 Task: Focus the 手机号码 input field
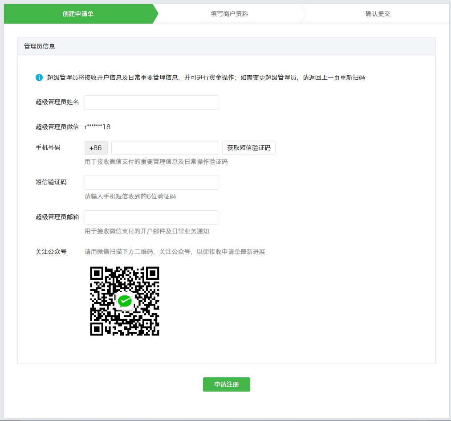[x=165, y=148]
